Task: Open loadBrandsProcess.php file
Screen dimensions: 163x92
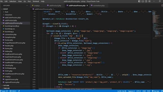Action: 13,54
